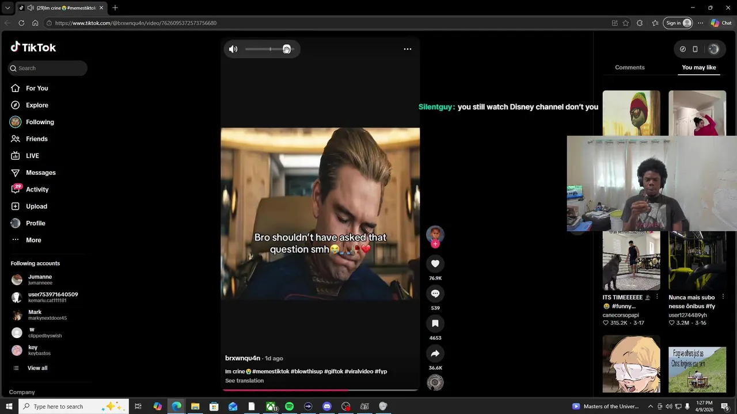
Task: Open canecorsopapi's profile
Action: point(621,315)
